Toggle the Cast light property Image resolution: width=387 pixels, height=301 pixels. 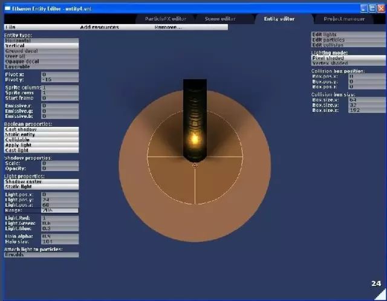42,150
